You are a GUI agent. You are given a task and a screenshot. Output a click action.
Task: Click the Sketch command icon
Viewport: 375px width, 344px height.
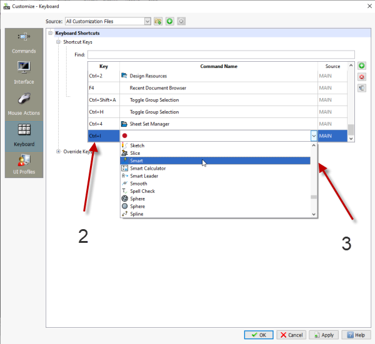pyautogui.click(x=124, y=145)
